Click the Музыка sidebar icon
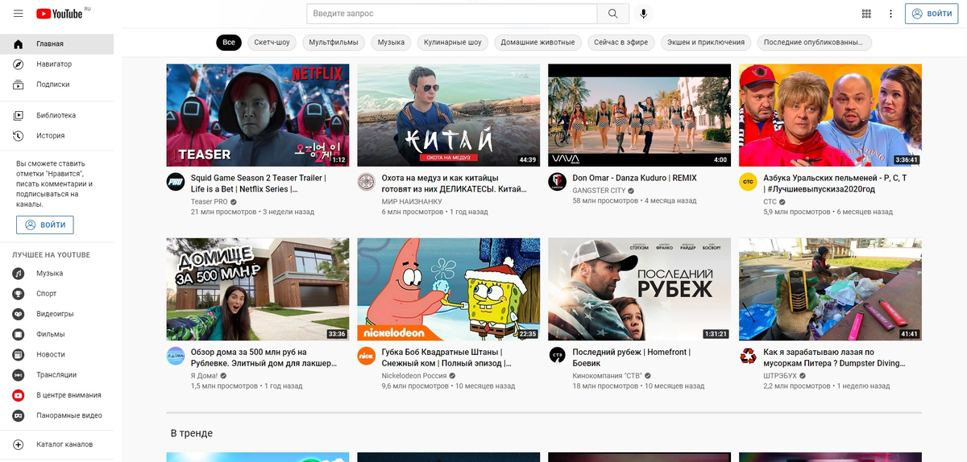Viewport: 967px width, 462px height. (19, 274)
